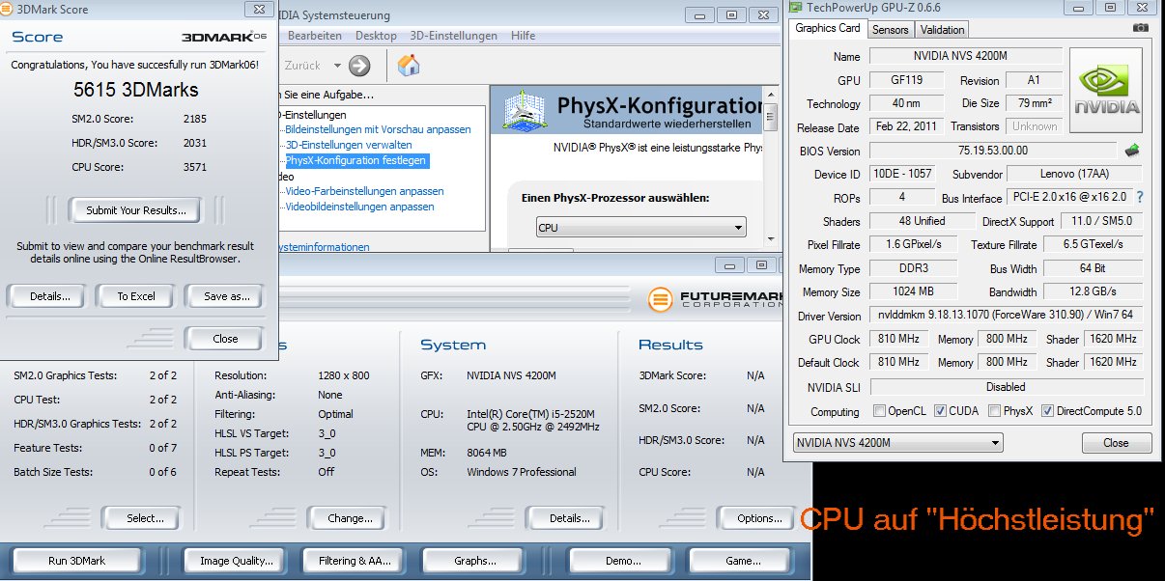Toggle the DirectCompute 5.0 checkbox
Viewport: 1165px width, 581px height.
pos(1047,411)
